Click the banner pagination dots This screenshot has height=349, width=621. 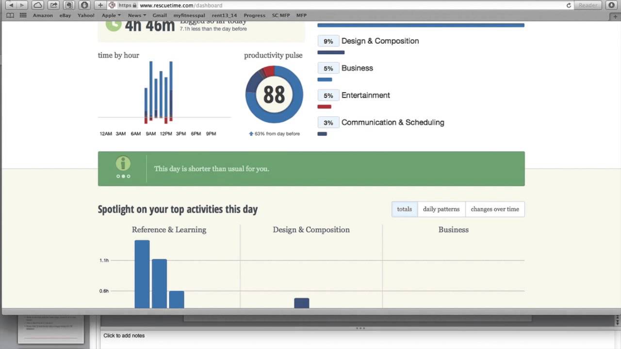pos(123,176)
